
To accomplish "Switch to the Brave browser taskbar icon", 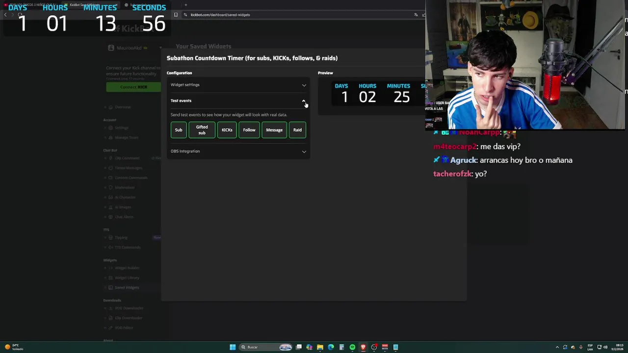I will [x=363, y=347].
